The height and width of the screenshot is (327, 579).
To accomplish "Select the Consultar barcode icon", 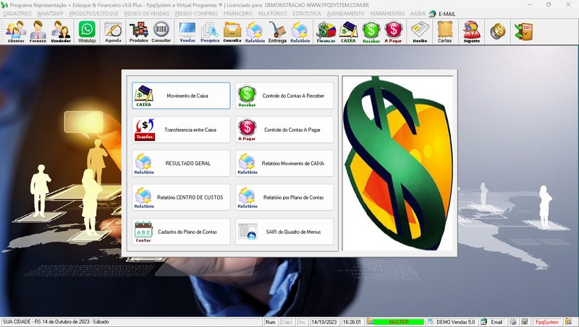I will tap(161, 32).
